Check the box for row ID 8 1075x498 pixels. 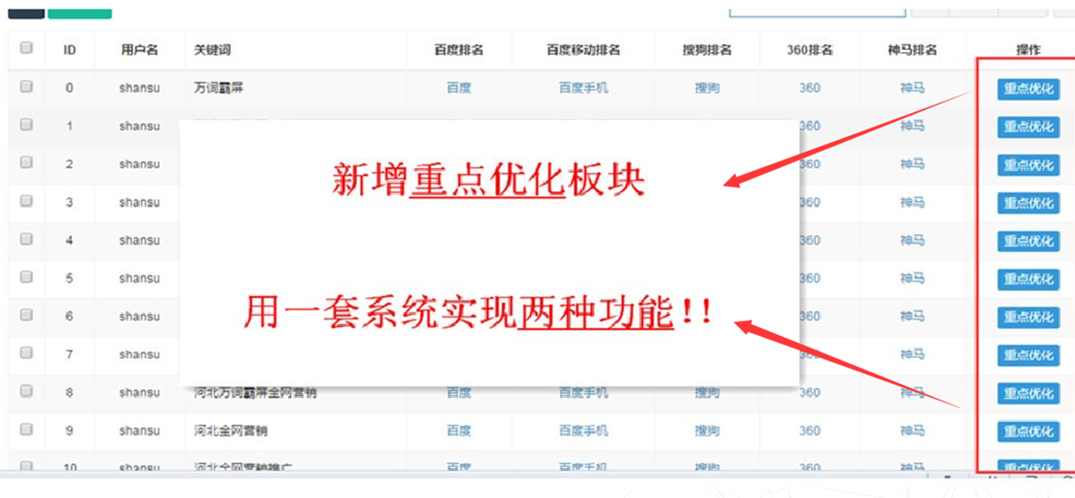[27, 391]
